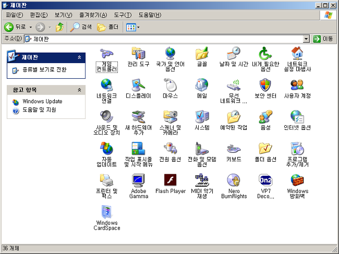Image resolution: width=339 pixels, height=254 pixels.
Task: Open the Flash Player icon
Action: [170, 180]
